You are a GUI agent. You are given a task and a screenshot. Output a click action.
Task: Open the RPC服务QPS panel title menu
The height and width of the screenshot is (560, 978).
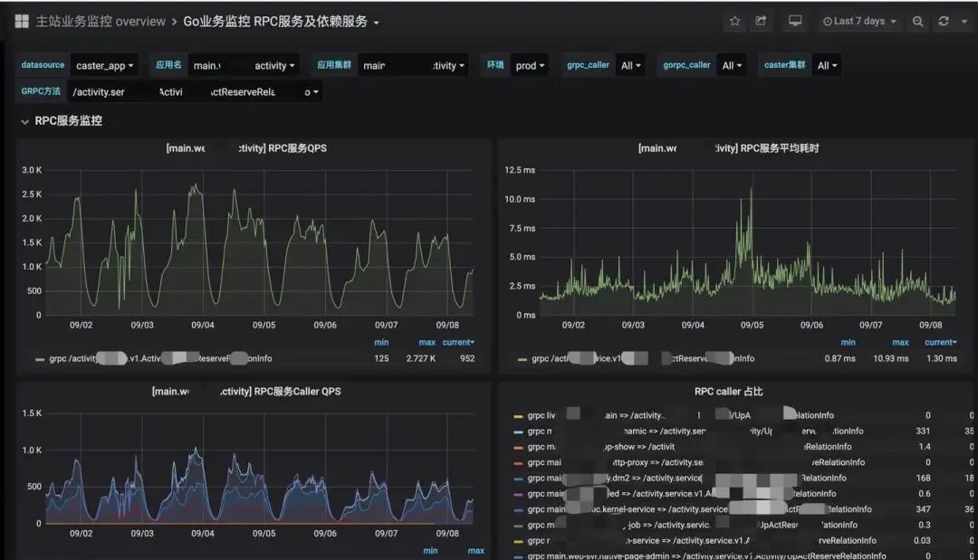(x=246, y=148)
